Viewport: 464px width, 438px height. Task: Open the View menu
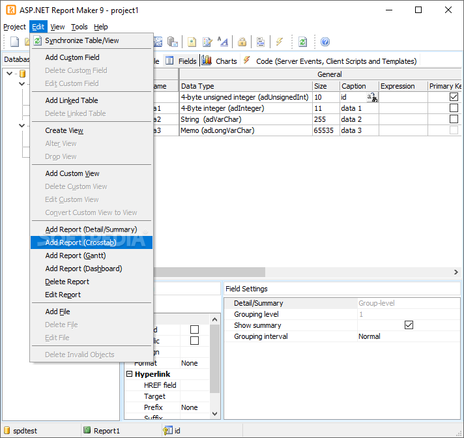[57, 27]
